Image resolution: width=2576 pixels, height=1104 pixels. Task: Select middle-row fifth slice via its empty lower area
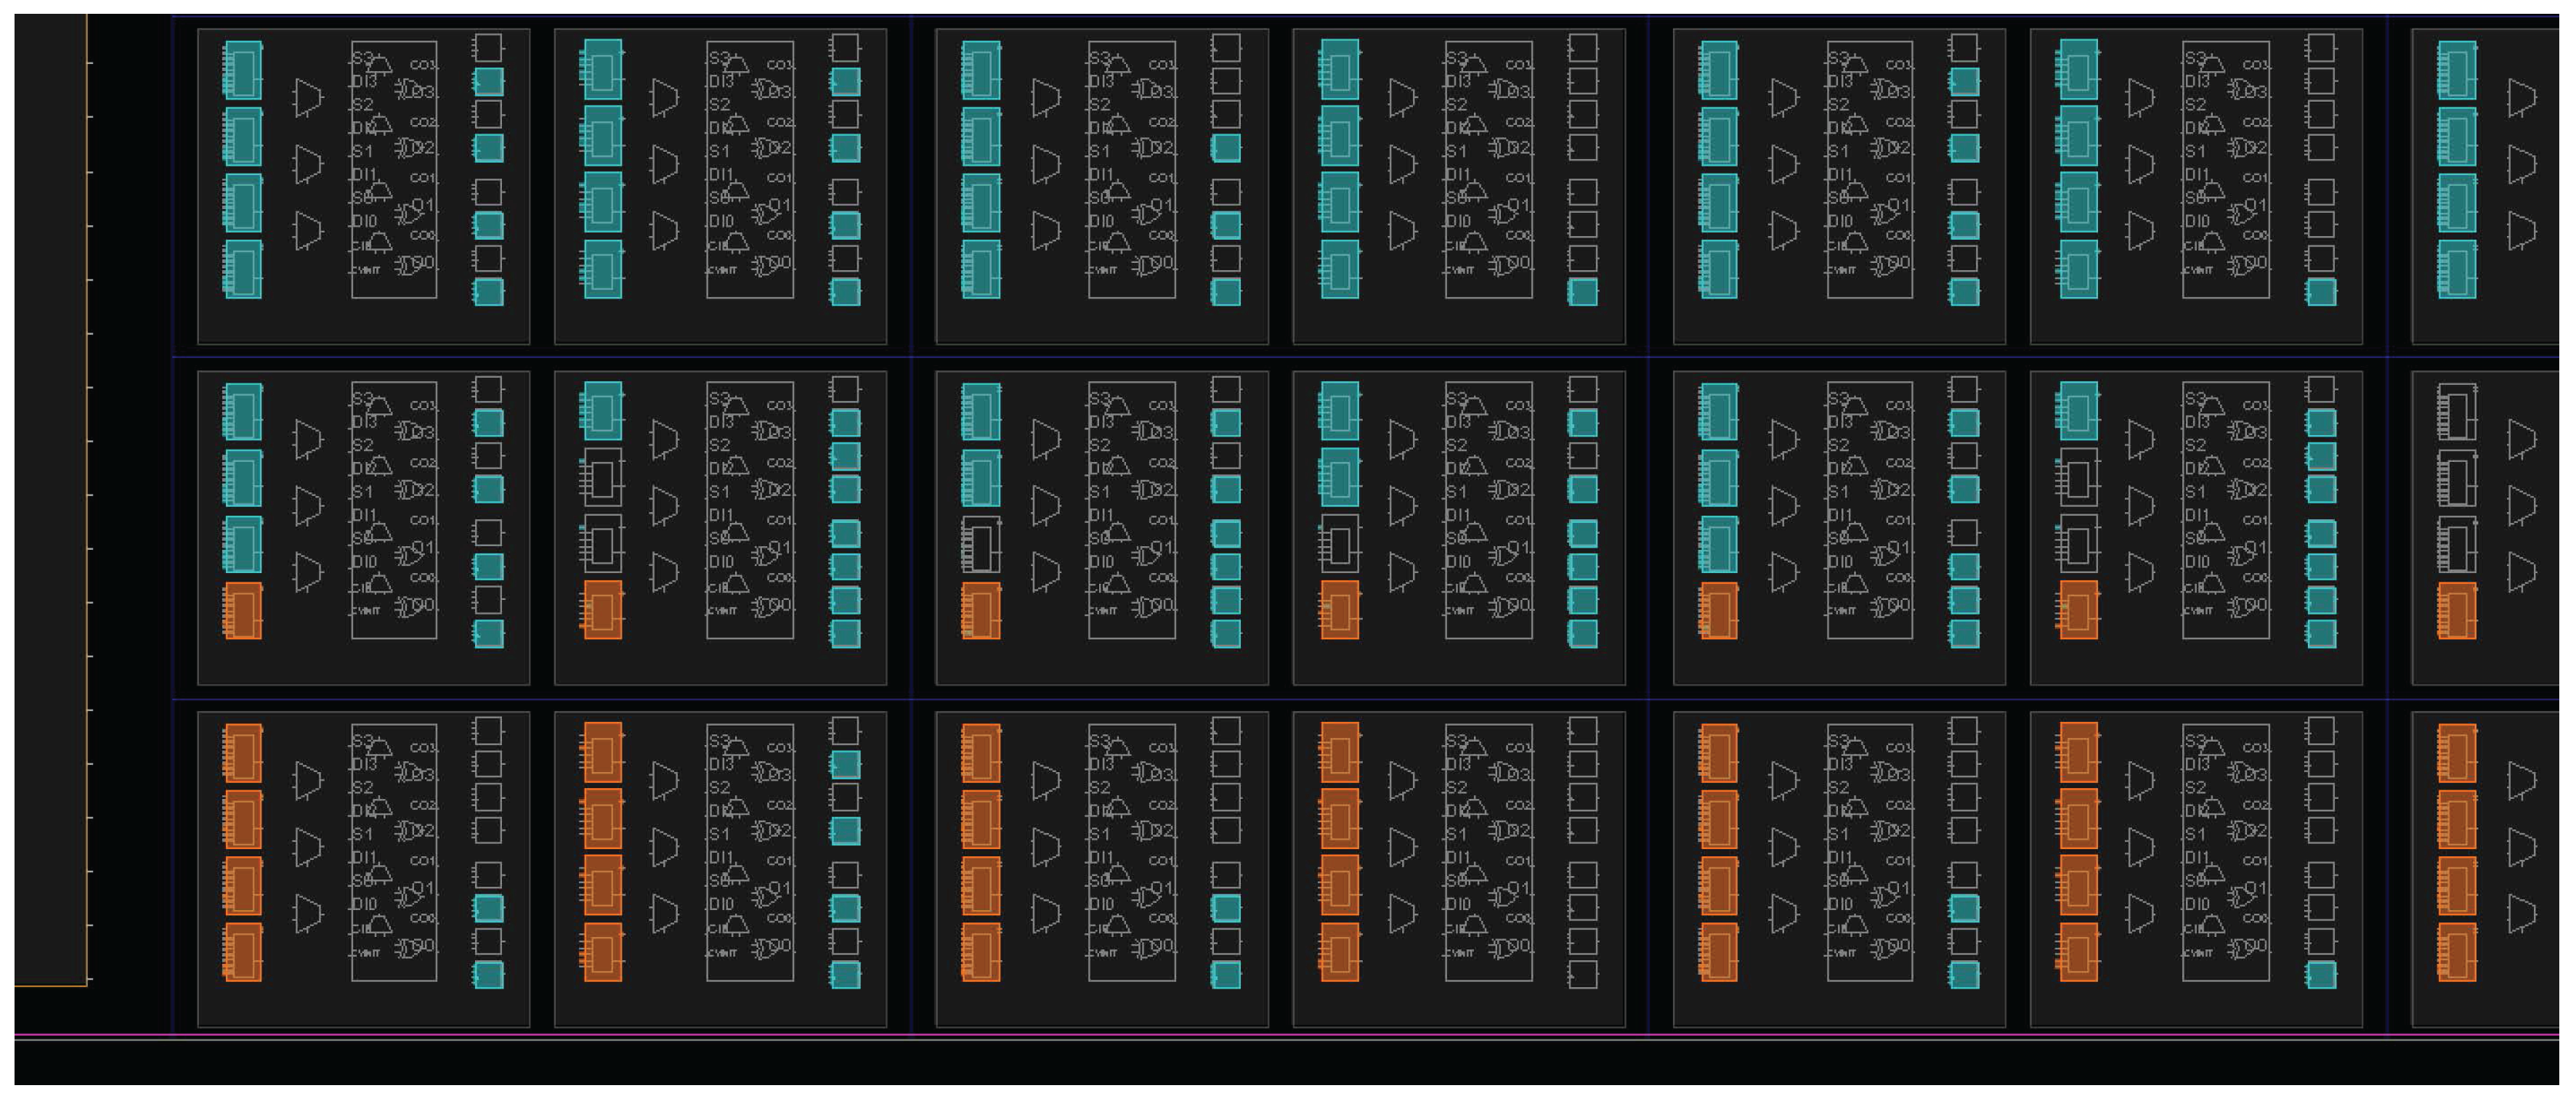tap(1838, 665)
